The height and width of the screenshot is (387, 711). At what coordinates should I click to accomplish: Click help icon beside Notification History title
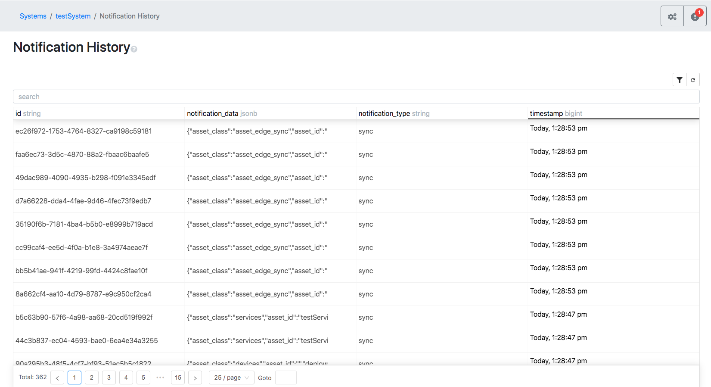click(x=134, y=49)
